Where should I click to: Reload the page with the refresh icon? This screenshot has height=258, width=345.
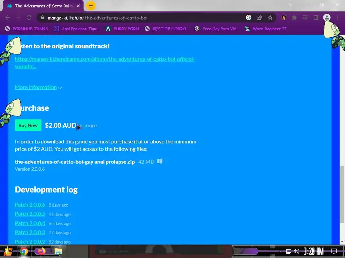(29, 18)
